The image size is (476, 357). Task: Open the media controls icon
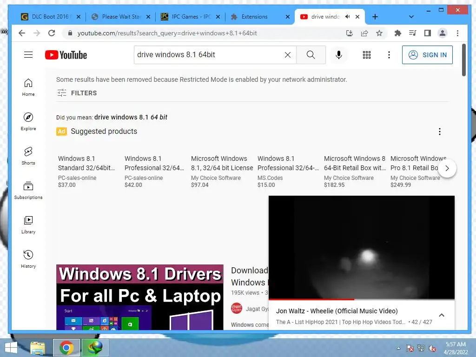(x=413, y=33)
